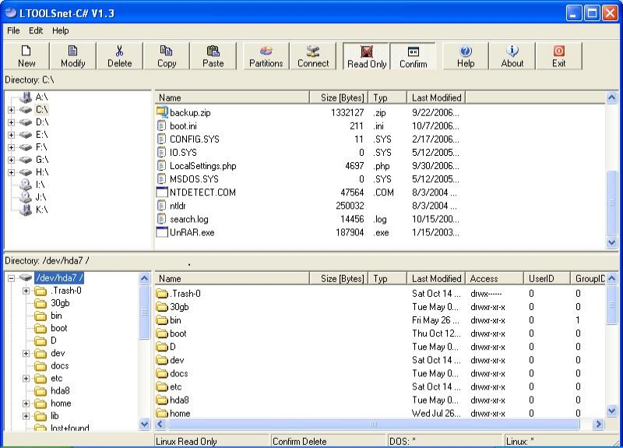
Task: Select the home folder in the tree
Action: pos(60,404)
